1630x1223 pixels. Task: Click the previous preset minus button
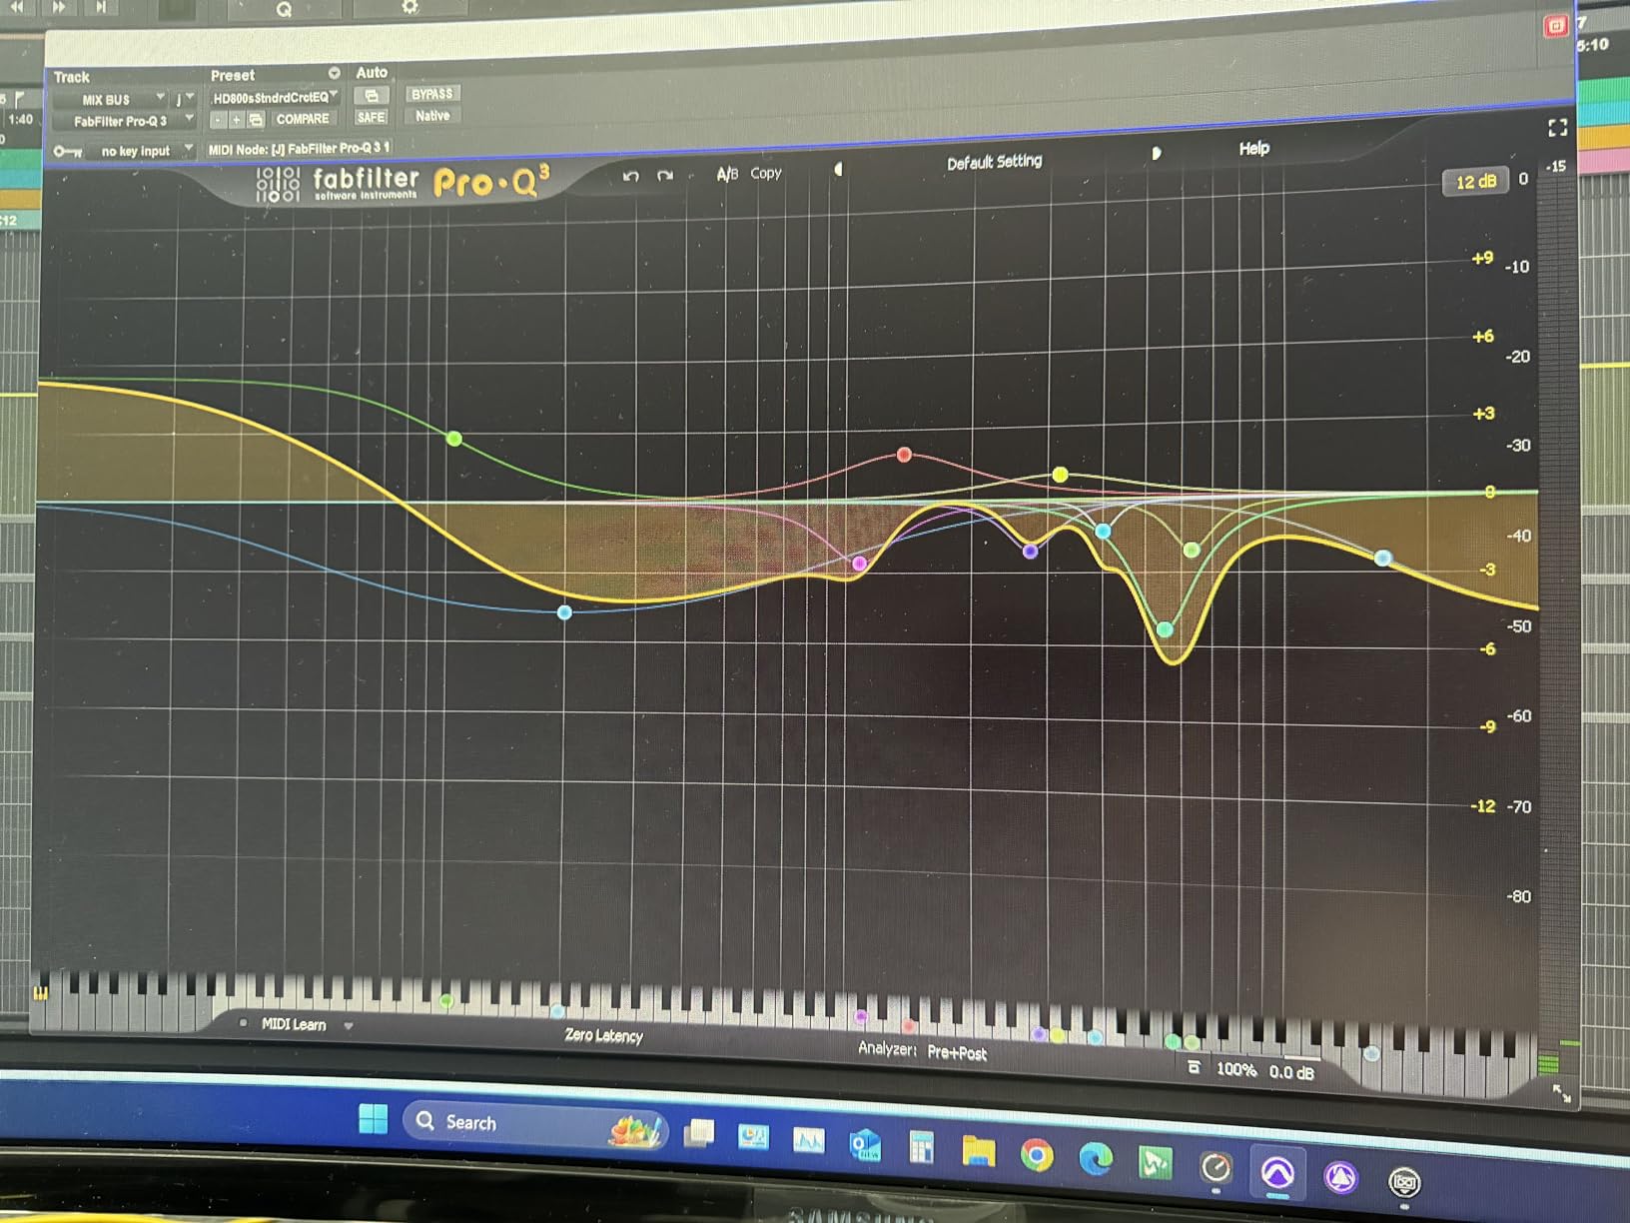[x=218, y=120]
